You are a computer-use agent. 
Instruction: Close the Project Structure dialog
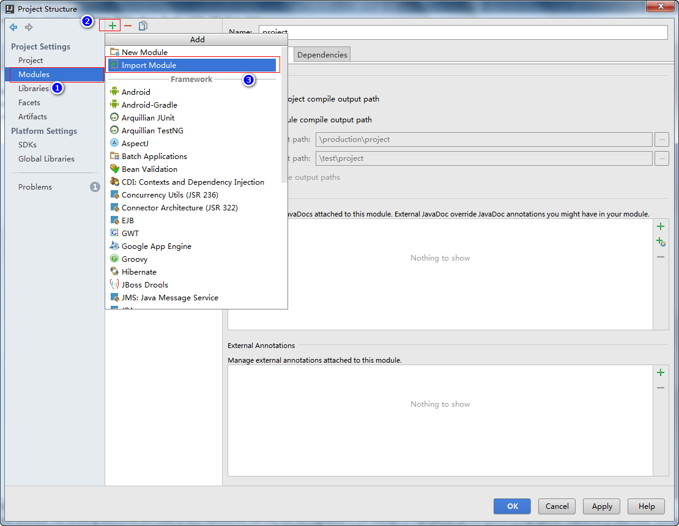pos(661,6)
